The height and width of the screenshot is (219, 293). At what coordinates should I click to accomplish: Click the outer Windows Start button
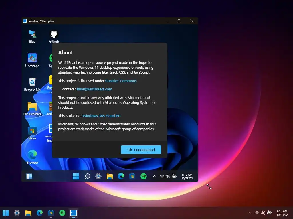[x=6, y=213]
